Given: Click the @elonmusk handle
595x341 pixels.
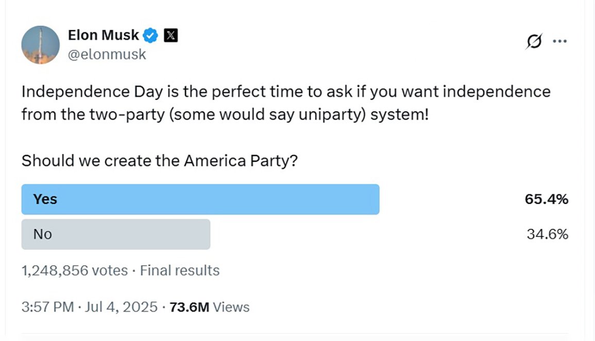Looking at the screenshot, I should [x=107, y=55].
